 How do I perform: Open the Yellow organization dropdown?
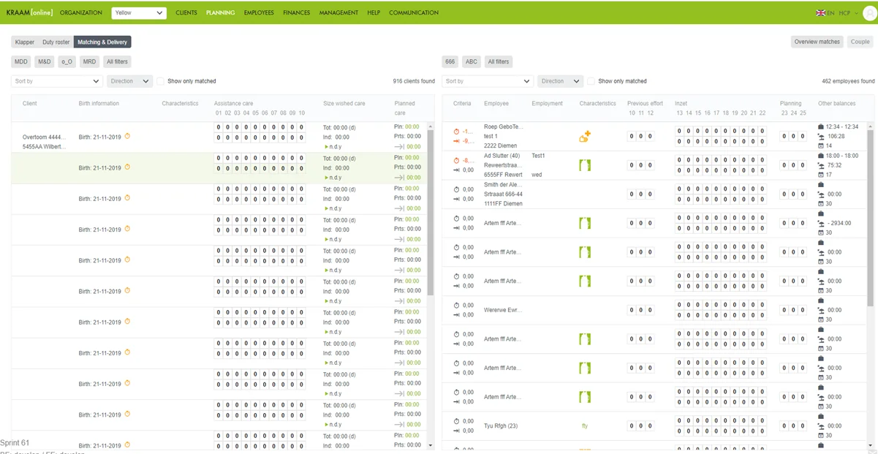[139, 12]
